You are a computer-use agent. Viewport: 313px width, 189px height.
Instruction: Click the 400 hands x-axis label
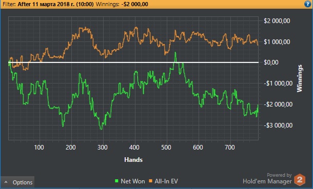coord(134,148)
